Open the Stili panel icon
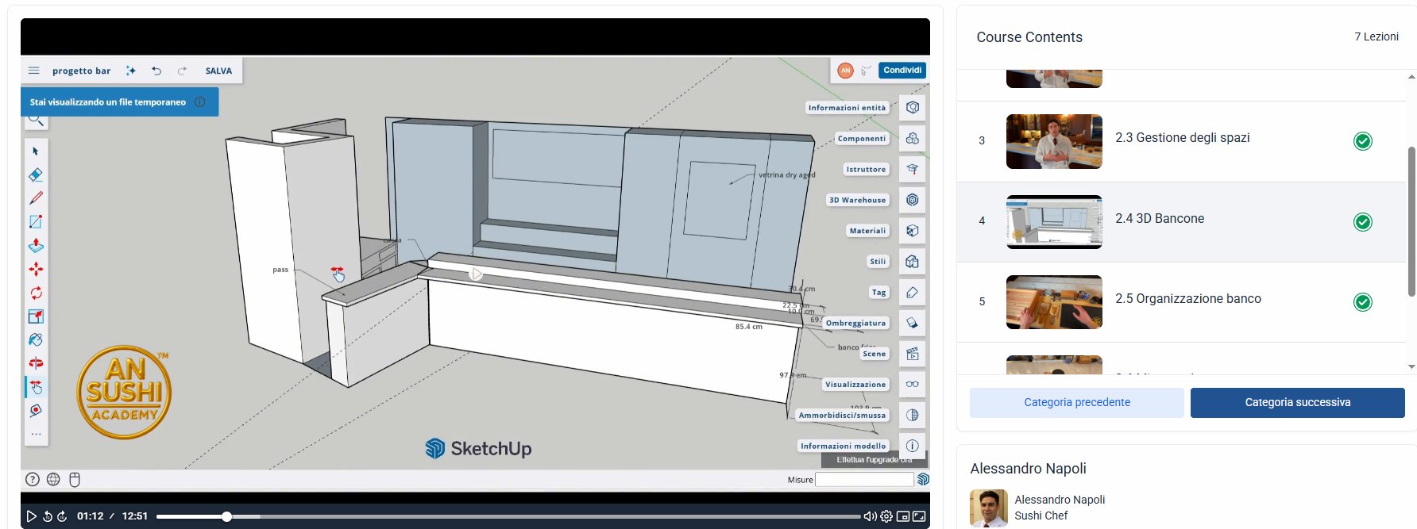The height and width of the screenshot is (529, 1417). pyautogui.click(x=913, y=262)
